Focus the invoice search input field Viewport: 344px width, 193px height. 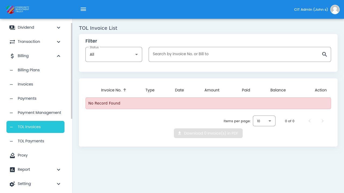click(x=234, y=54)
